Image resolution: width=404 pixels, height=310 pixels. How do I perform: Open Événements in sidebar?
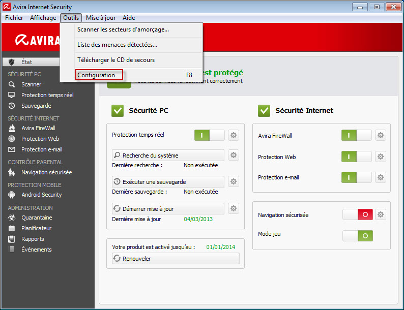37,250
